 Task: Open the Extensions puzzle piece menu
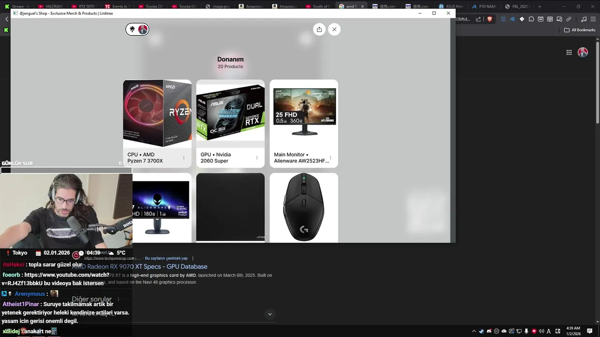coord(531,19)
